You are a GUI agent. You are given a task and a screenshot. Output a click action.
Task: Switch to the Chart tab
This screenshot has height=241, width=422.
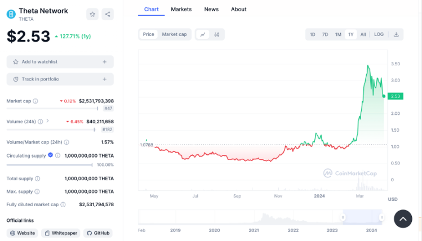[x=151, y=9]
